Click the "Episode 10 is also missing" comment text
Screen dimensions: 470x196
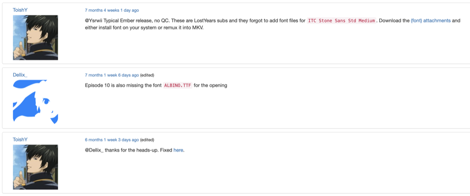122,85
